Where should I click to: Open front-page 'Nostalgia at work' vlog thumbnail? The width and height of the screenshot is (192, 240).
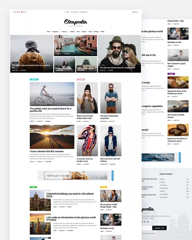111,219
